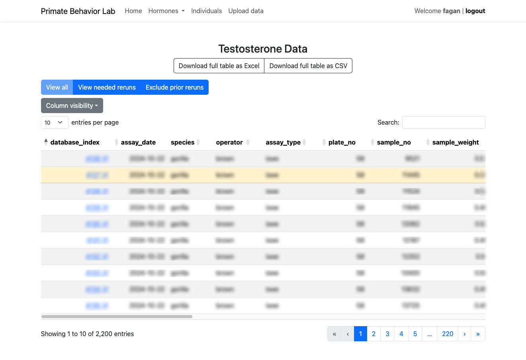Open the Hormones dropdown menu

tap(166, 11)
